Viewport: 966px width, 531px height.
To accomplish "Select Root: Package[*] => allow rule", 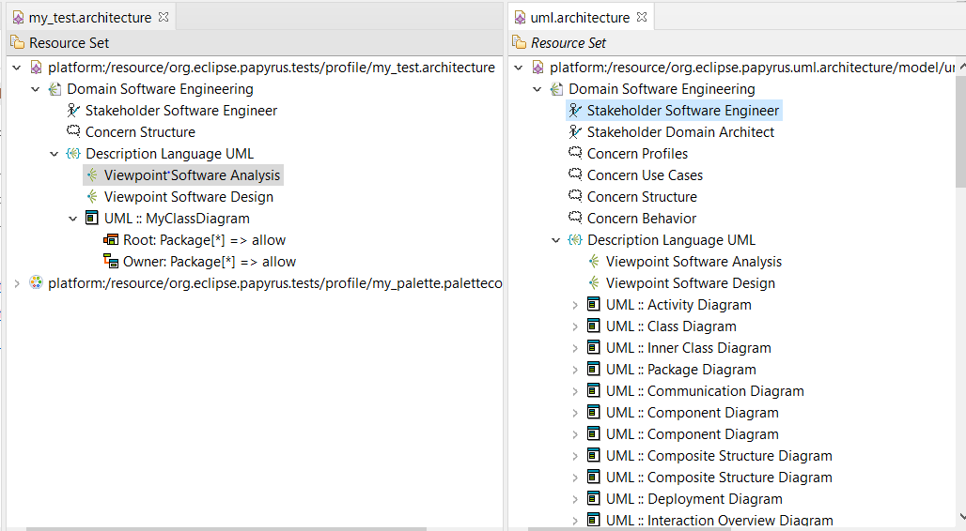I will [x=205, y=240].
